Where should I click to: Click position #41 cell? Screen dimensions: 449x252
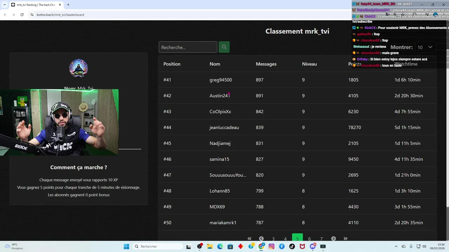(167, 80)
